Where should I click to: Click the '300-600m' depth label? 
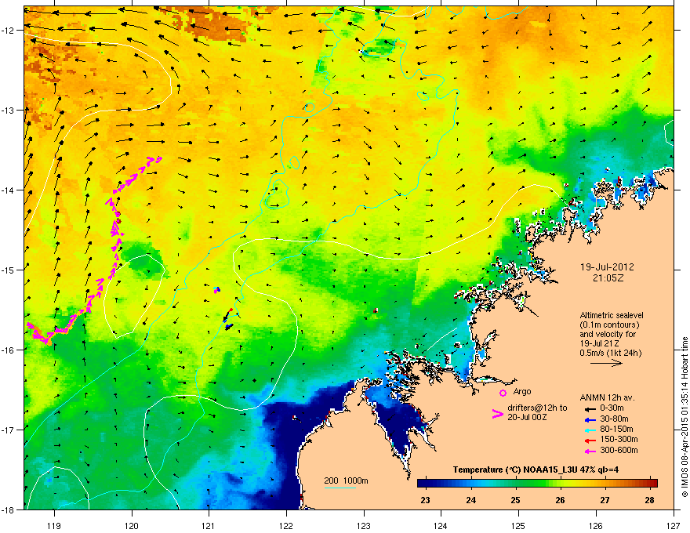pos(619,450)
